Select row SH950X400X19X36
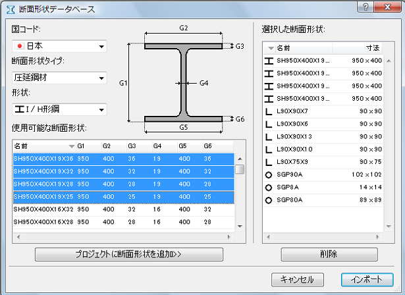Viewport: 405px width, 295px height. click(124, 159)
